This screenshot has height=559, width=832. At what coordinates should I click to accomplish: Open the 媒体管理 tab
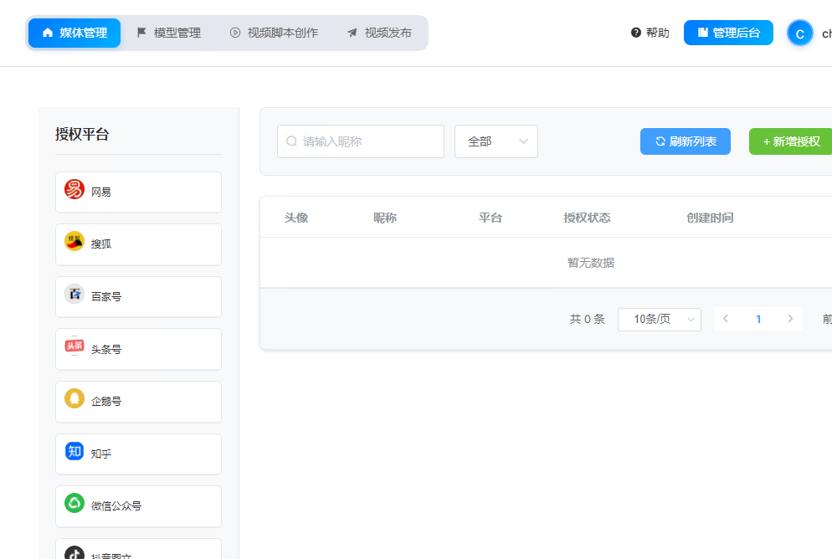click(x=74, y=33)
